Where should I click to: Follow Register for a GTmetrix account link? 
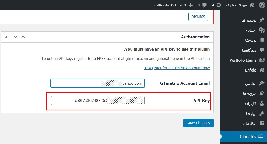[x=177, y=68]
